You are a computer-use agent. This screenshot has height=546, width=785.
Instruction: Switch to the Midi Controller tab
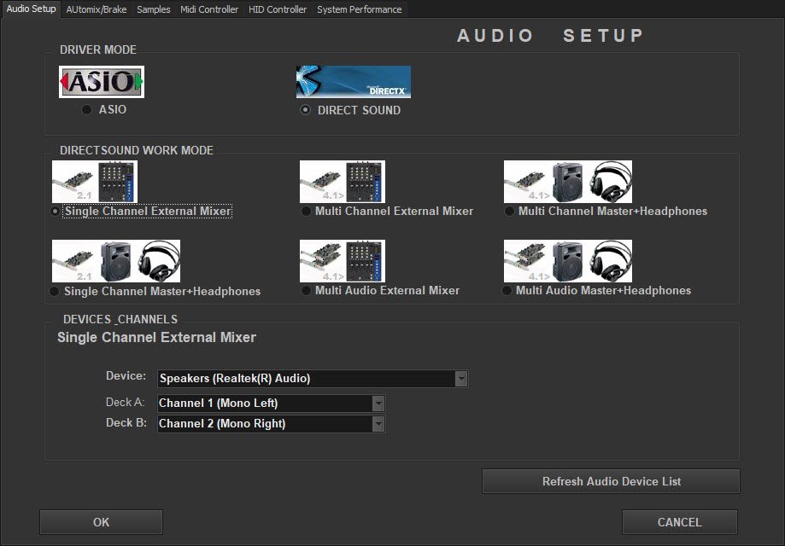click(209, 9)
